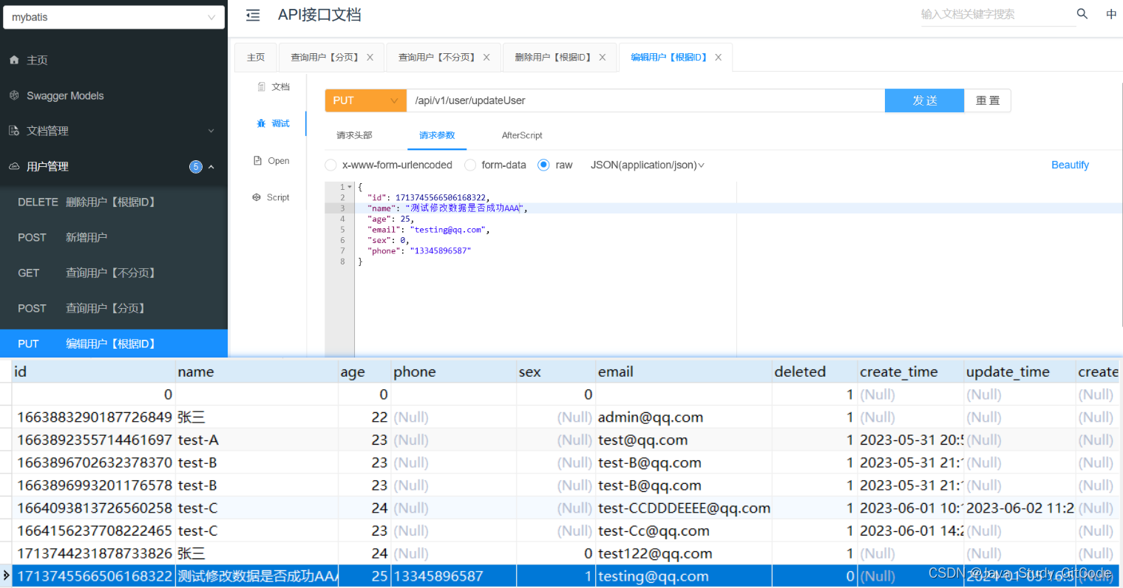Select form-data radio button

click(470, 165)
